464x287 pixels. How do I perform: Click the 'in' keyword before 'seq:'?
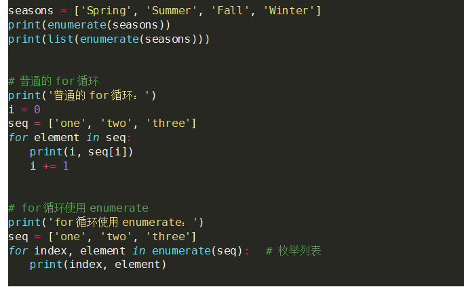click(92, 137)
